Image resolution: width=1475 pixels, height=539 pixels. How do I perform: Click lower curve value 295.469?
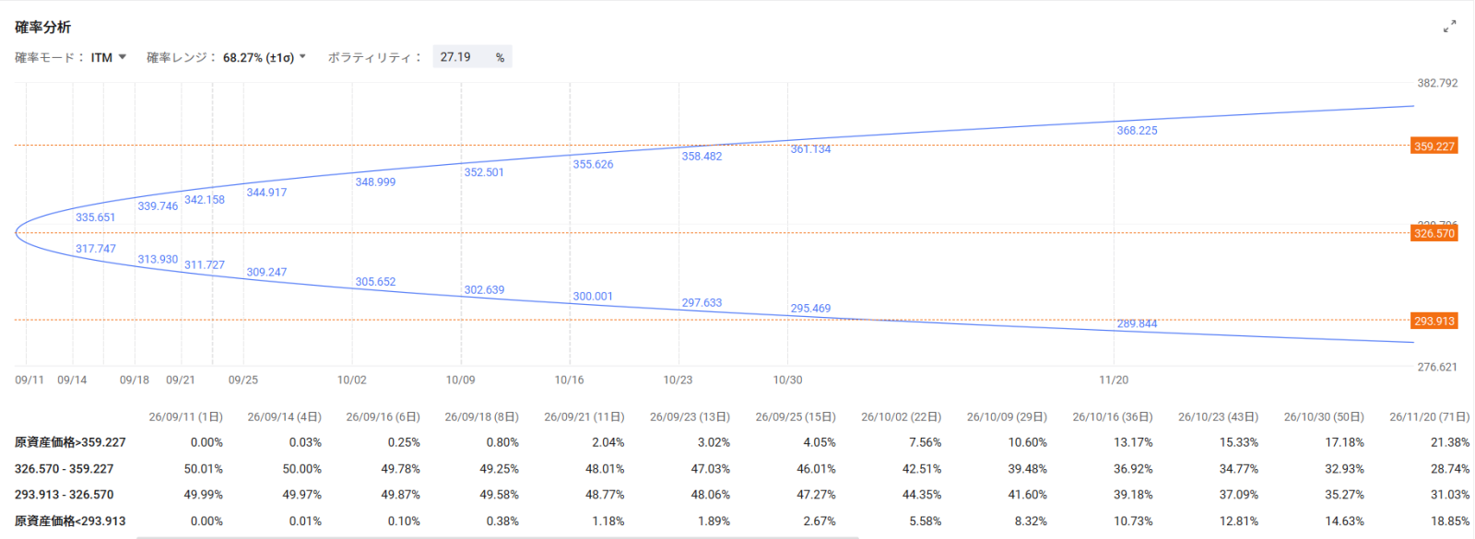point(810,309)
